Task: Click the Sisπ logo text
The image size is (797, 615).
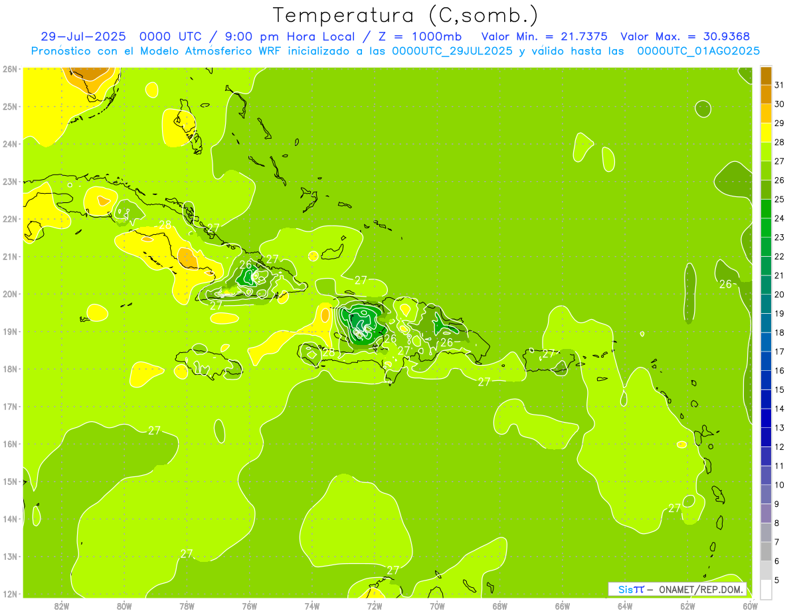Action: tap(630, 589)
